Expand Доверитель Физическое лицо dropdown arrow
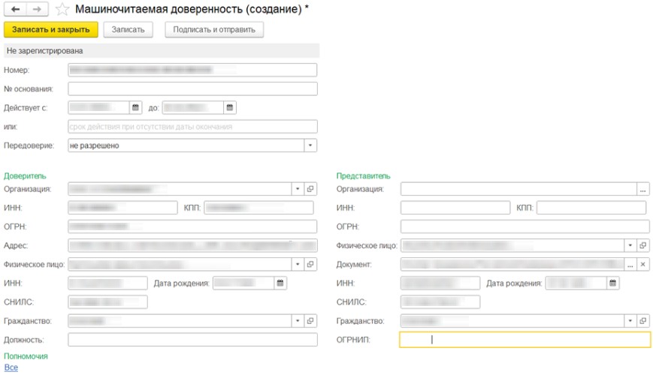 (x=298, y=265)
